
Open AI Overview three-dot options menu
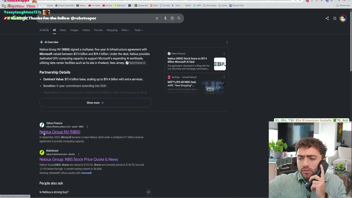click(x=227, y=42)
